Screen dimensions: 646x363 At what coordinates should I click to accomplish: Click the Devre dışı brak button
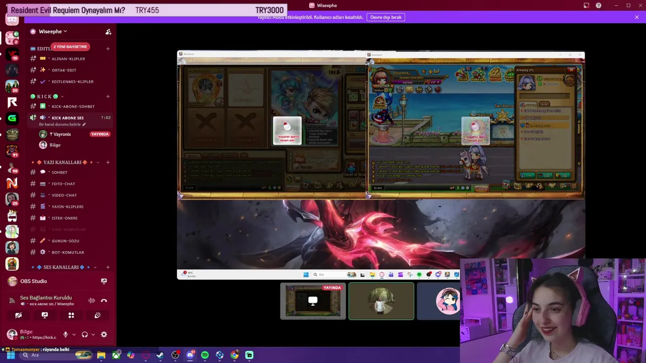pos(386,17)
